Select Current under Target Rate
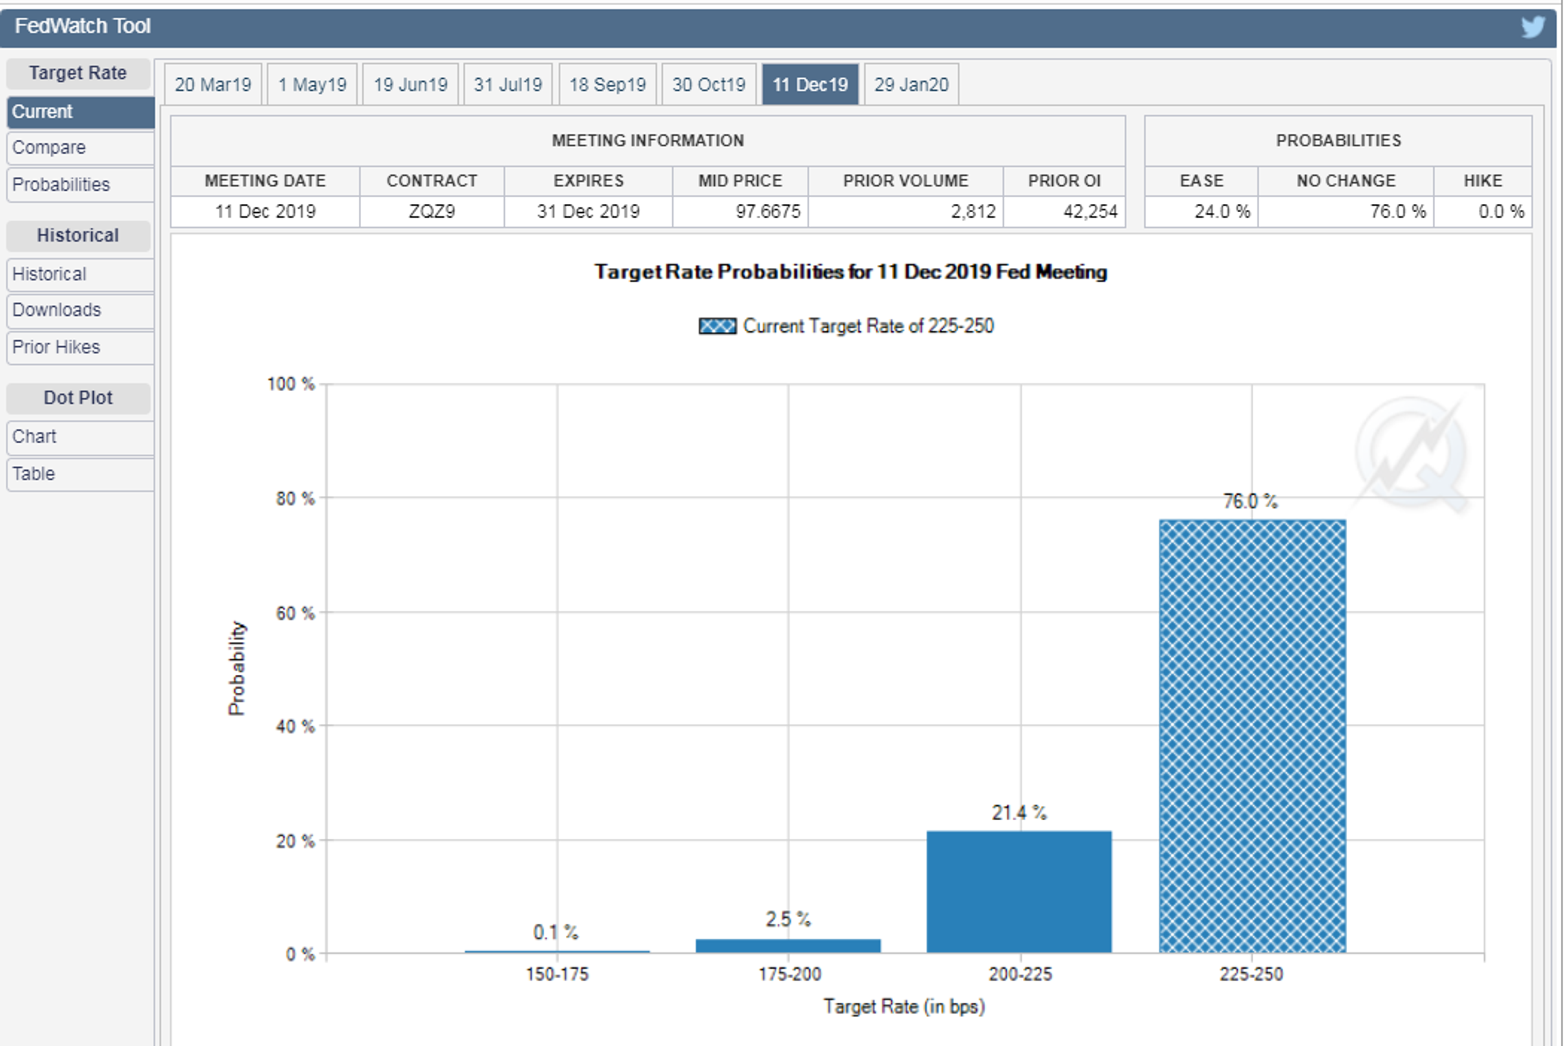 pyautogui.click(x=81, y=112)
